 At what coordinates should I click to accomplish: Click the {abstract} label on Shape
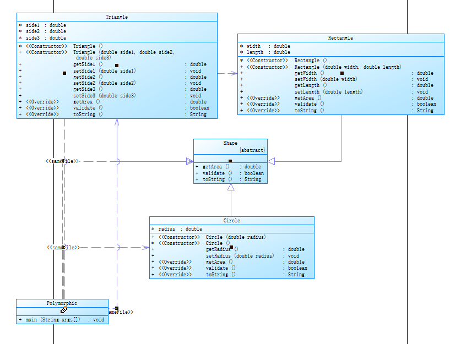(x=252, y=150)
